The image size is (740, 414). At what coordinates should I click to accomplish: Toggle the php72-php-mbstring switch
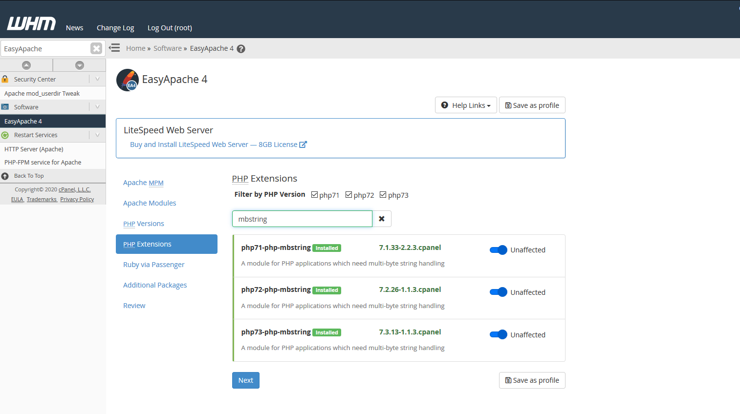pyautogui.click(x=499, y=292)
